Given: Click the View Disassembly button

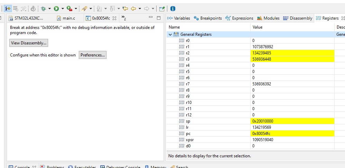Looking at the screenshot, I should (x=29, y=43).
